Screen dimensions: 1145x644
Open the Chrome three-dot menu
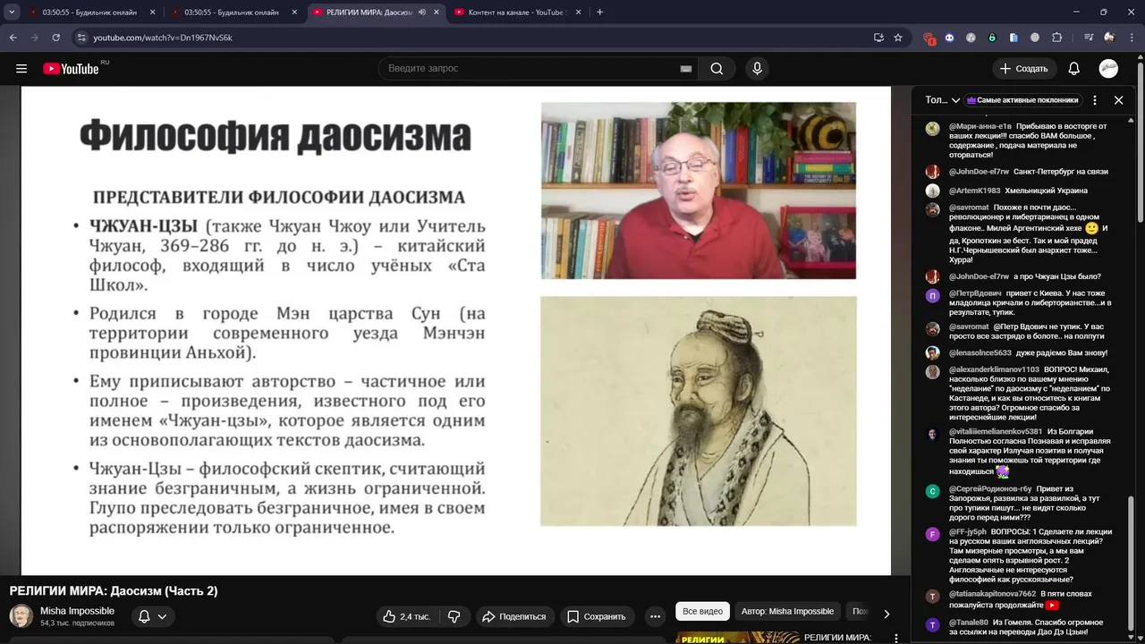click(1131, 38)
